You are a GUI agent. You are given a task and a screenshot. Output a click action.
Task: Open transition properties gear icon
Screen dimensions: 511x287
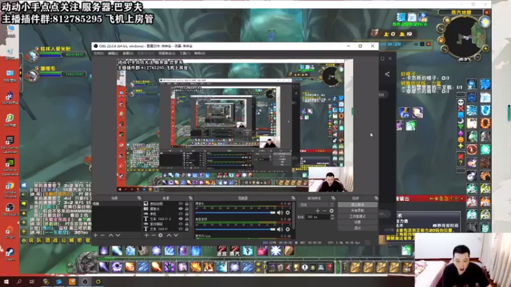coord(332,211)
